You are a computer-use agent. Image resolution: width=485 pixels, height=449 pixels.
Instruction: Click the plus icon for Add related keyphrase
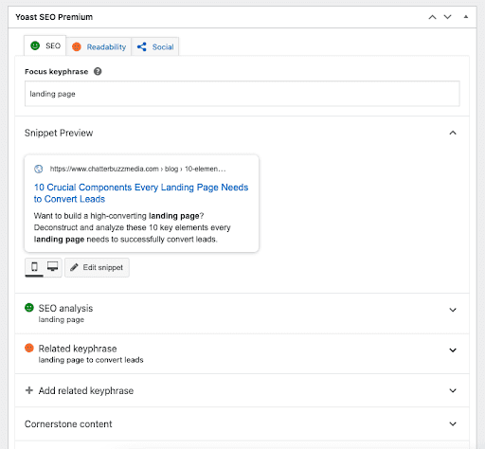pos(29,390)
